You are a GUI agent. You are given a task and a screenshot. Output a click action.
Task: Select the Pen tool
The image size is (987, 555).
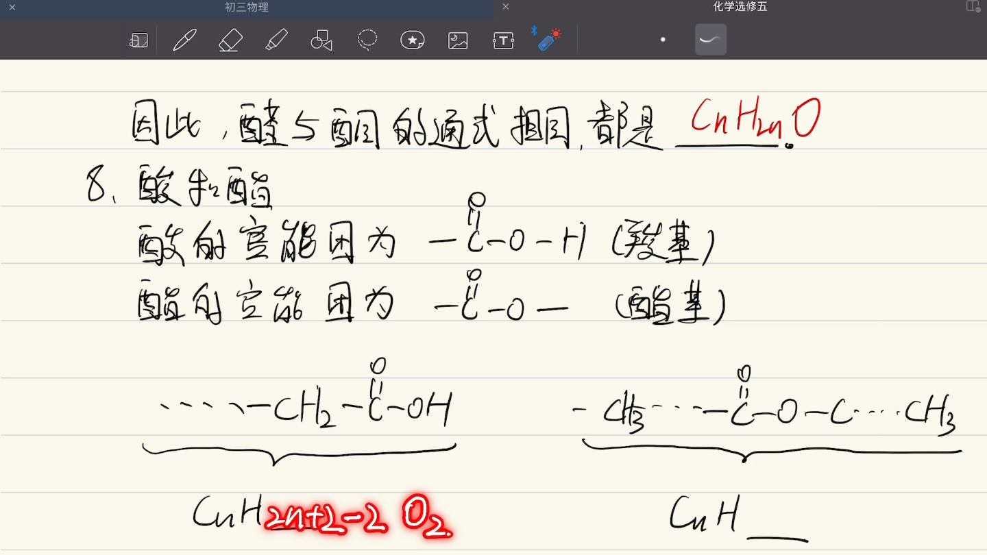184,40
